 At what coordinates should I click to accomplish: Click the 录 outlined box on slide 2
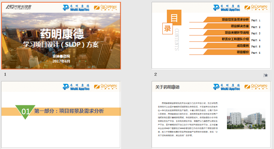pyautogui.click(x=168, y=28)
